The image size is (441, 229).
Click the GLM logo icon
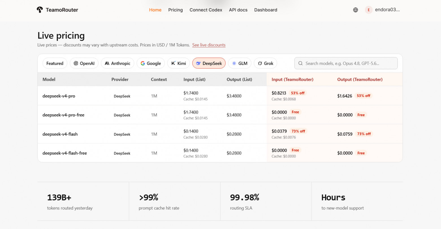coord(234,63)
